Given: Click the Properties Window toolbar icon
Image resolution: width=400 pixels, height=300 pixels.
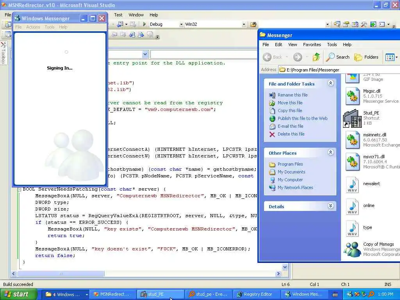Looking at the screenshot, I should [x=346, y=24].
